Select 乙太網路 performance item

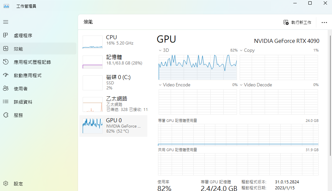point(113,104)
